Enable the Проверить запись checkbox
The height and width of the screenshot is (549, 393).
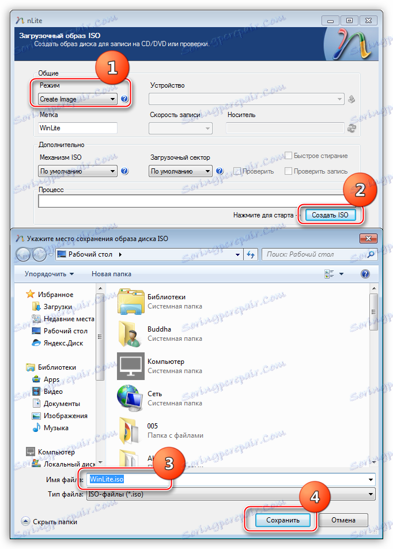pos(288,171)
